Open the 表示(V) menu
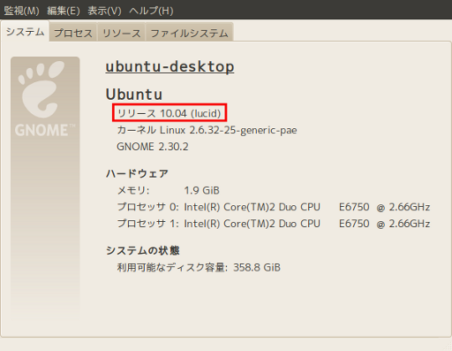This screenshot has height=351, width=452. coord(104,11)
